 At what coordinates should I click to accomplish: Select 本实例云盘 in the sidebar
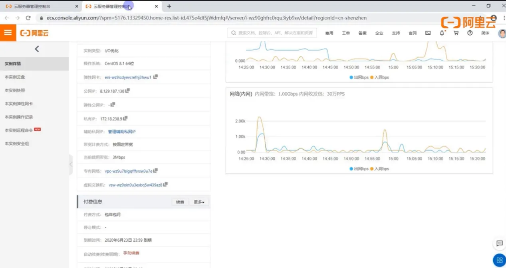tap(15, 77)
